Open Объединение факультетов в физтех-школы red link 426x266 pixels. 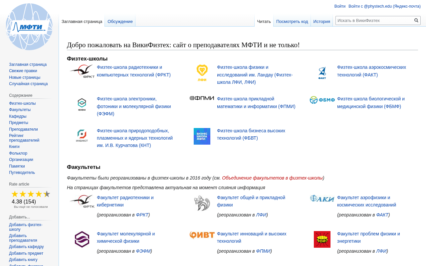(272, 178)
